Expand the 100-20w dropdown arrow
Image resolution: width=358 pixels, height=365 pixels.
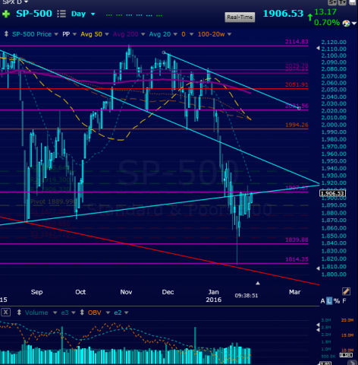[229, 34]
